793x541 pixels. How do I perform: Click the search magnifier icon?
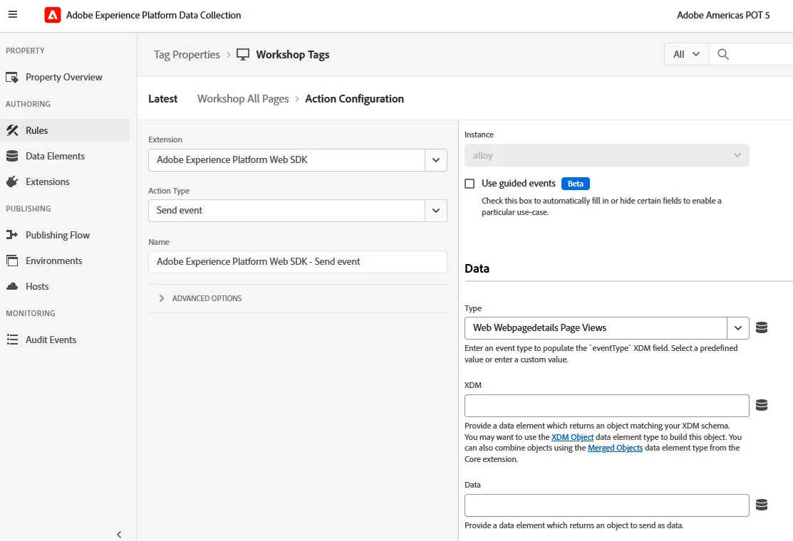[723, 54]
